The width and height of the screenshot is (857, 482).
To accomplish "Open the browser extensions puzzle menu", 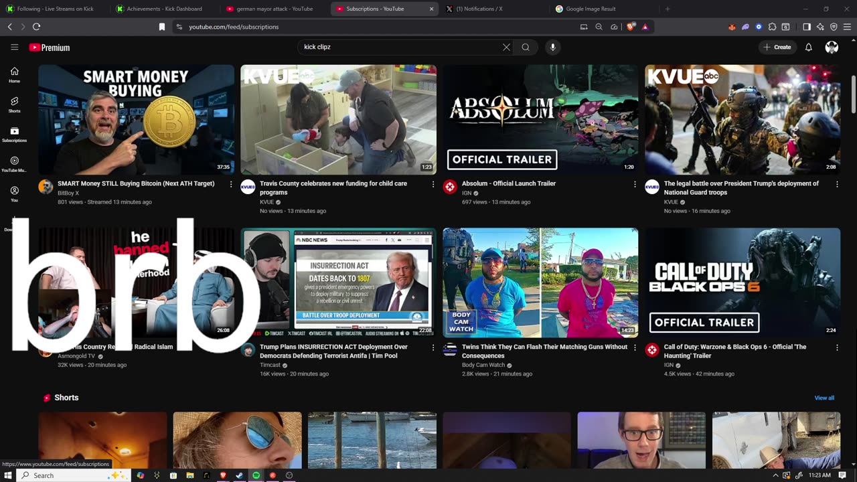I will 772,27.
